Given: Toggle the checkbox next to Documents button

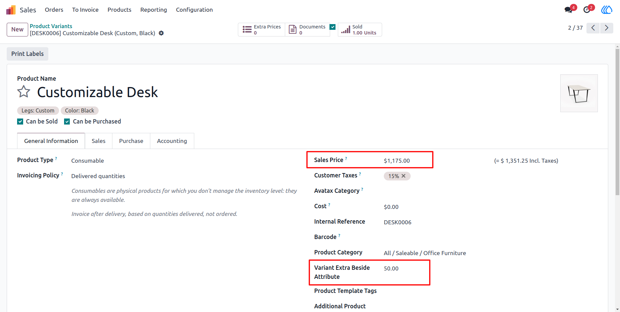Looking at the screenshot, I should click(332, 27).
